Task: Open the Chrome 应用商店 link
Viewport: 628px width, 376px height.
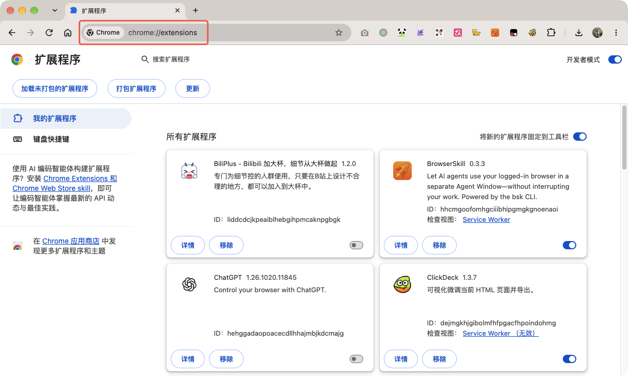Action: (x=71, y=241)
